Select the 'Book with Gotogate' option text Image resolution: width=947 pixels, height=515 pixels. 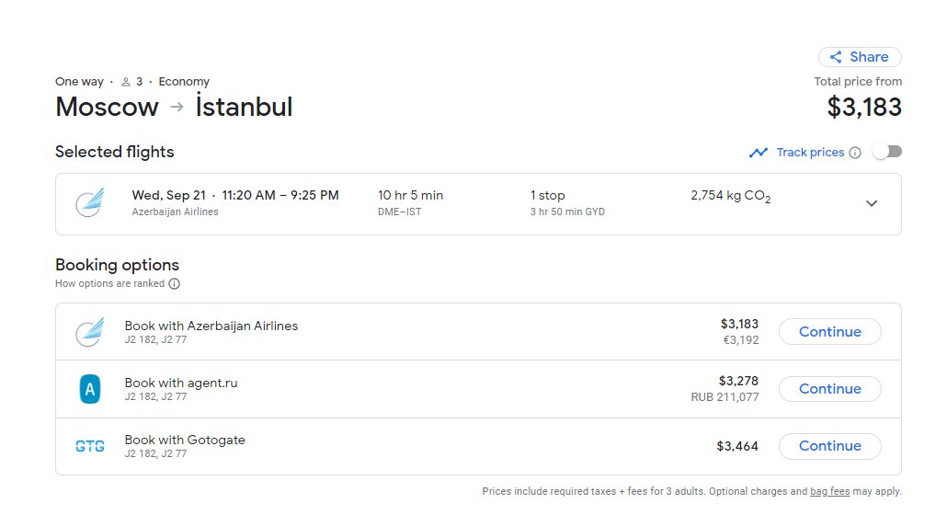click(x=185, y=440)
